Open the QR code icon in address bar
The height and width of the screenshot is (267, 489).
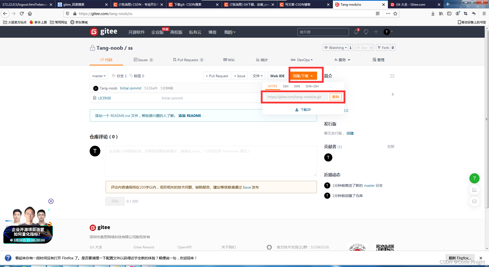click(x=378, y=14)
